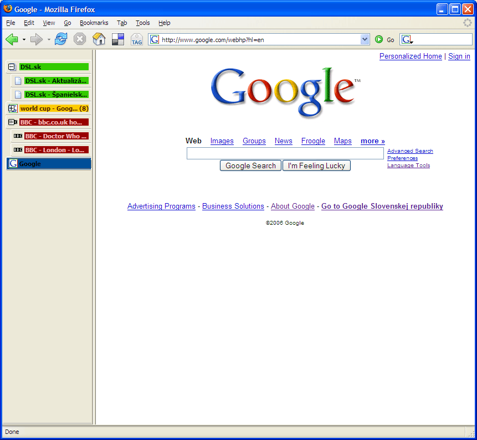The height and width of the screenshot is (440, 477).
Task: Open the Forward button history dropdown arrow
Action: pyautogui.click(x=49, y=39)
